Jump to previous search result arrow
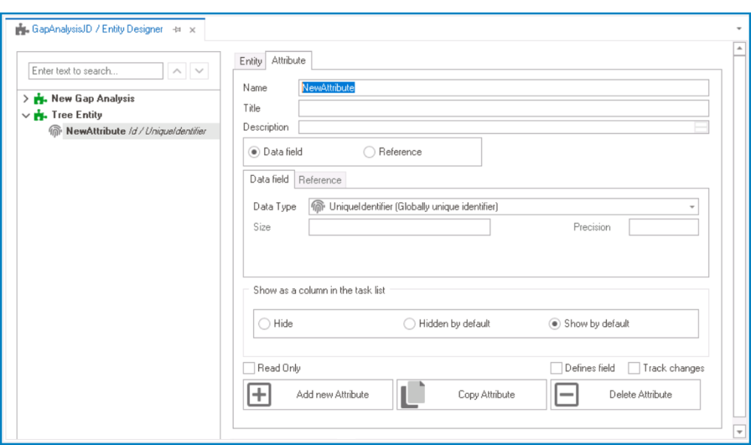Screen dimensions: 751x445 176,71
